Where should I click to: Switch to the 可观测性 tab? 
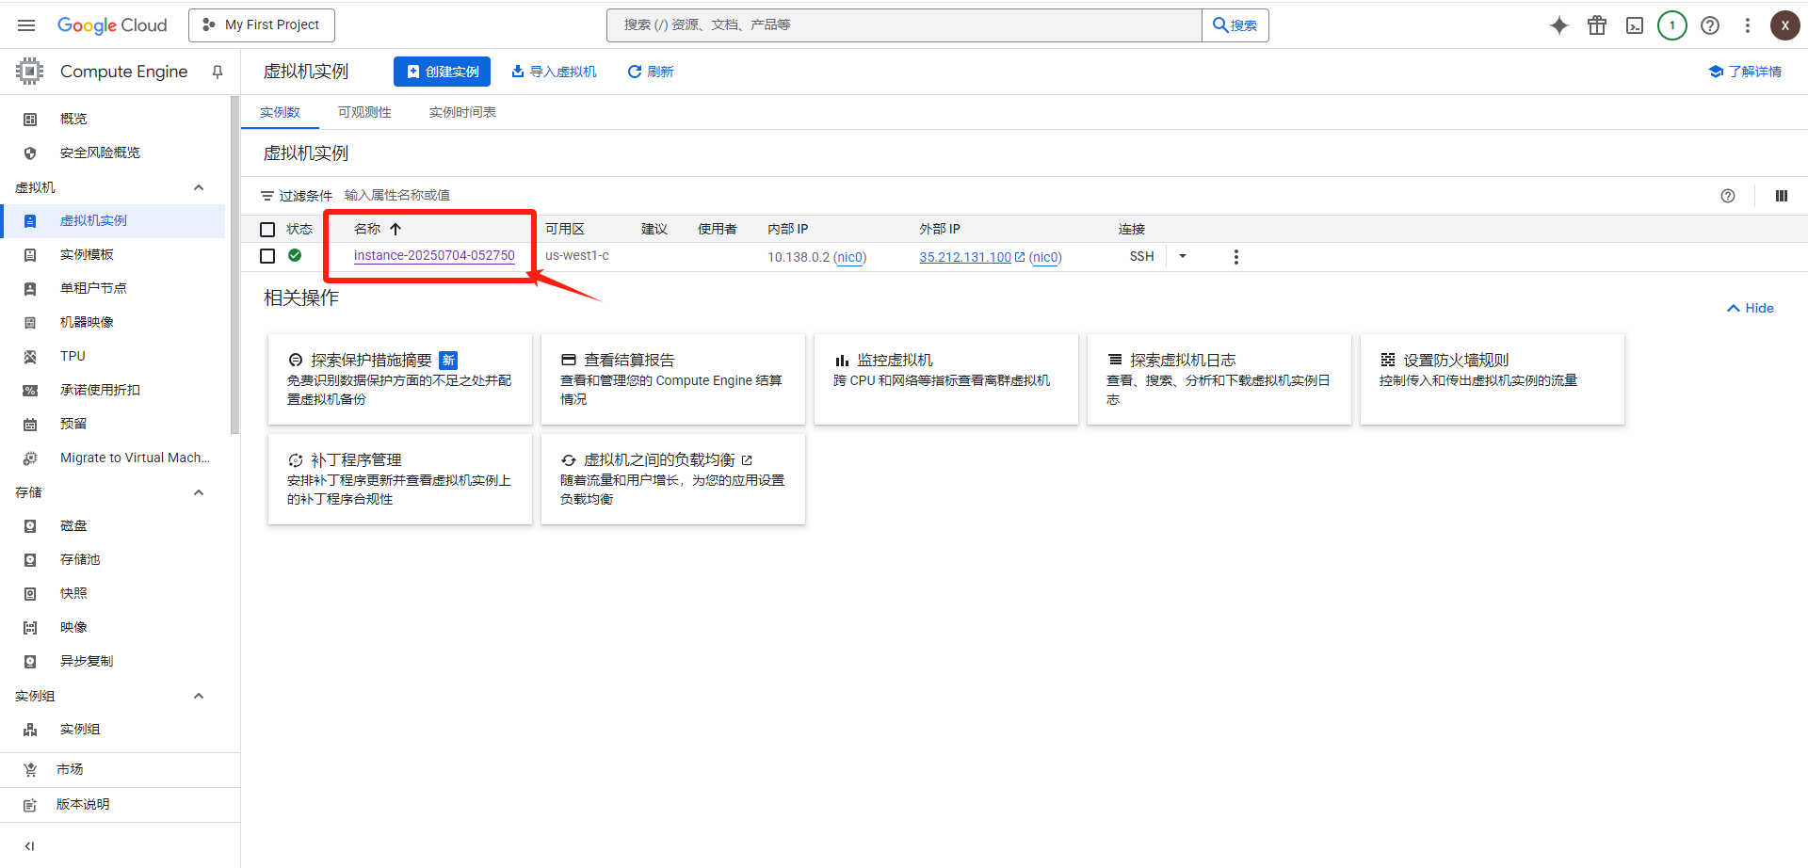pyautogui.click(x=364, y=112)
